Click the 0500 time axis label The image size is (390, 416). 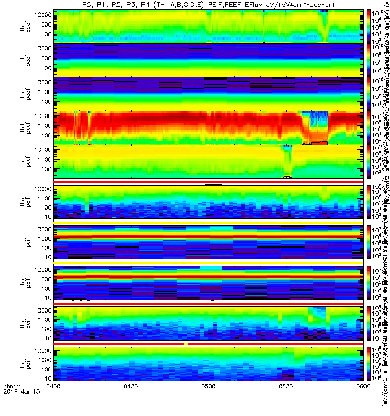(209, 386)
